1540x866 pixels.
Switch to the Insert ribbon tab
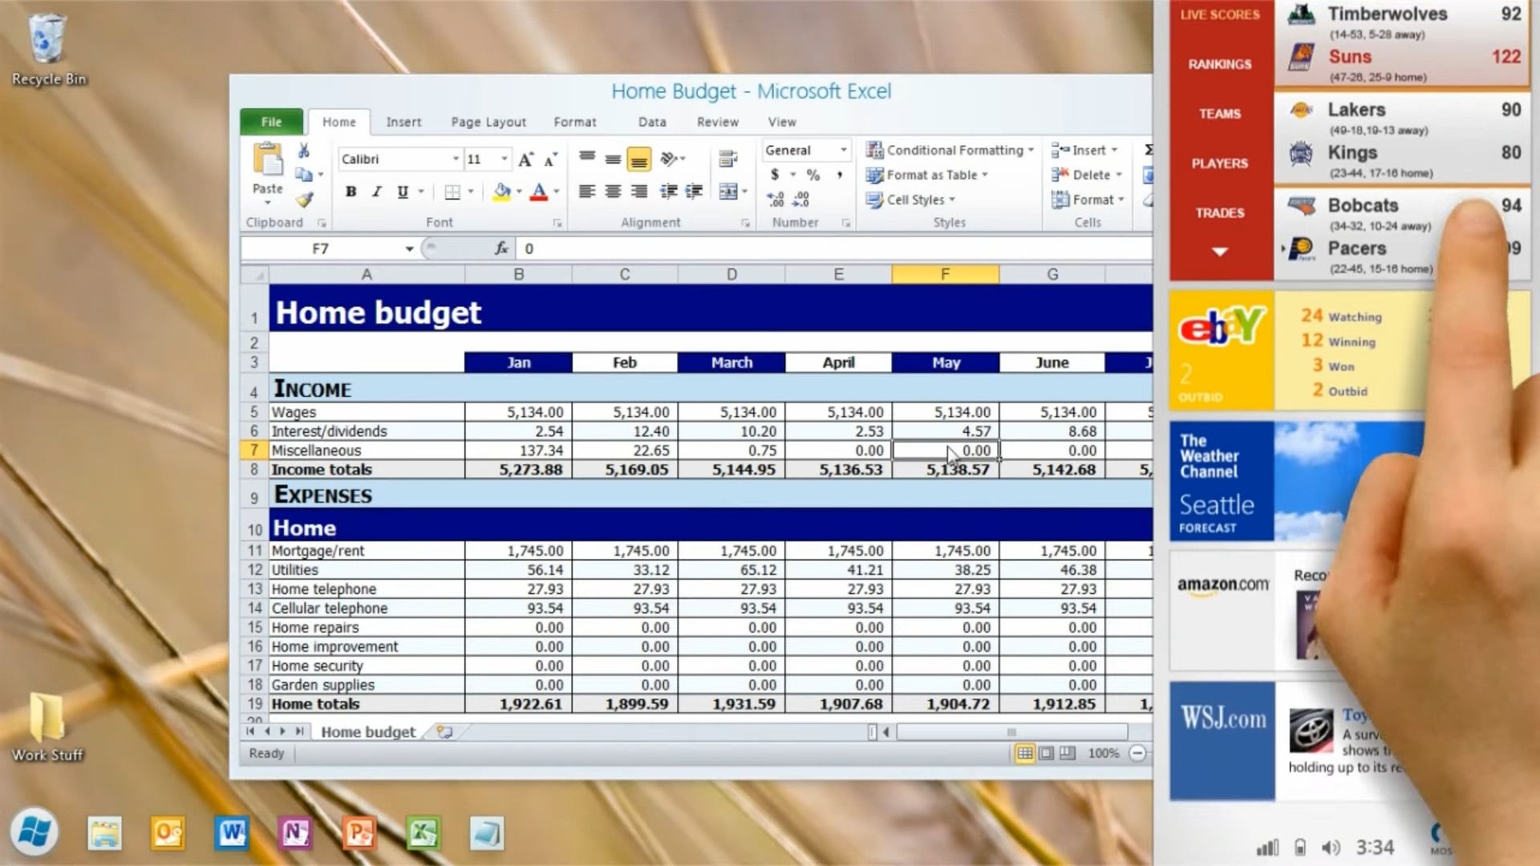click(x=403, y=122)
